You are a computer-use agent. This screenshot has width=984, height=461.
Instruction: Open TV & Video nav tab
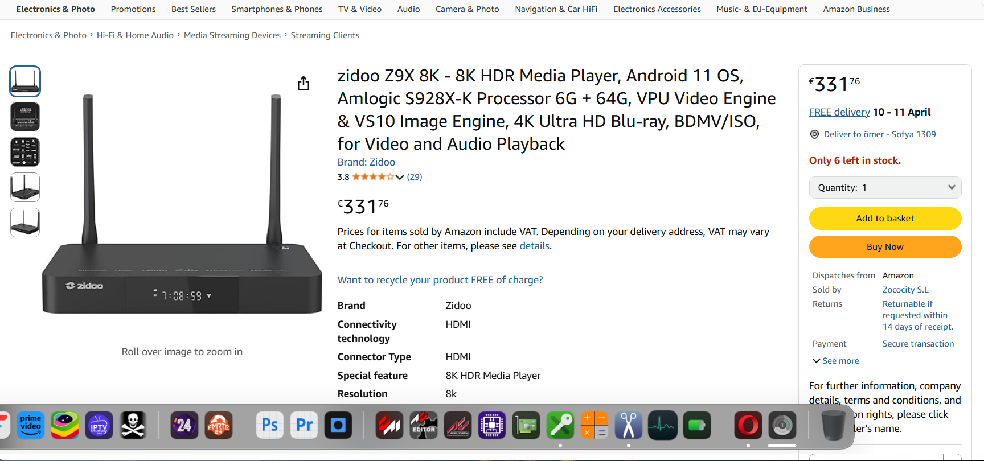(360, 9)
